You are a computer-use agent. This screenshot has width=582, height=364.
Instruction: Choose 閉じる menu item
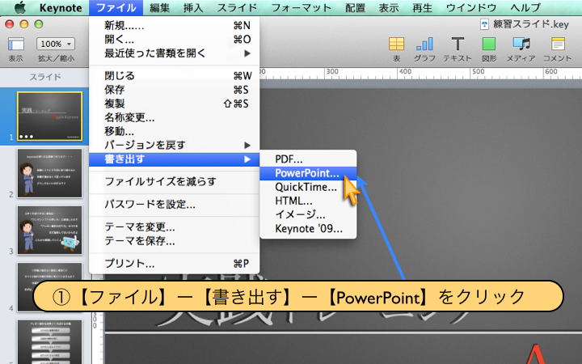pyautogui.click(x=174, y=76)
